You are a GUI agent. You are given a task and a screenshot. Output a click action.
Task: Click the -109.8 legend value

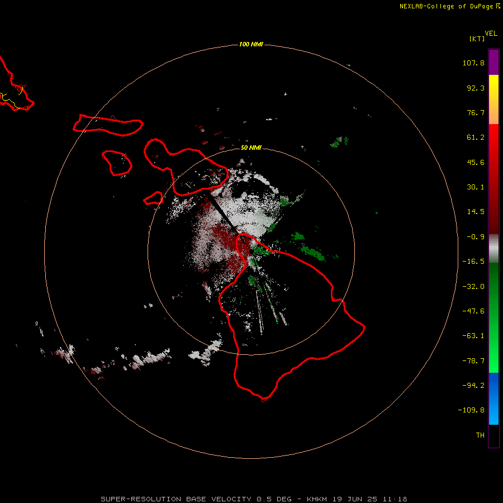pos(471,410)
